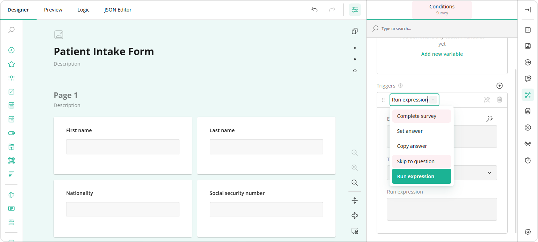The image size is (538, 242).
Task: Add a Radio Button Group question
Action: (11, 50)
